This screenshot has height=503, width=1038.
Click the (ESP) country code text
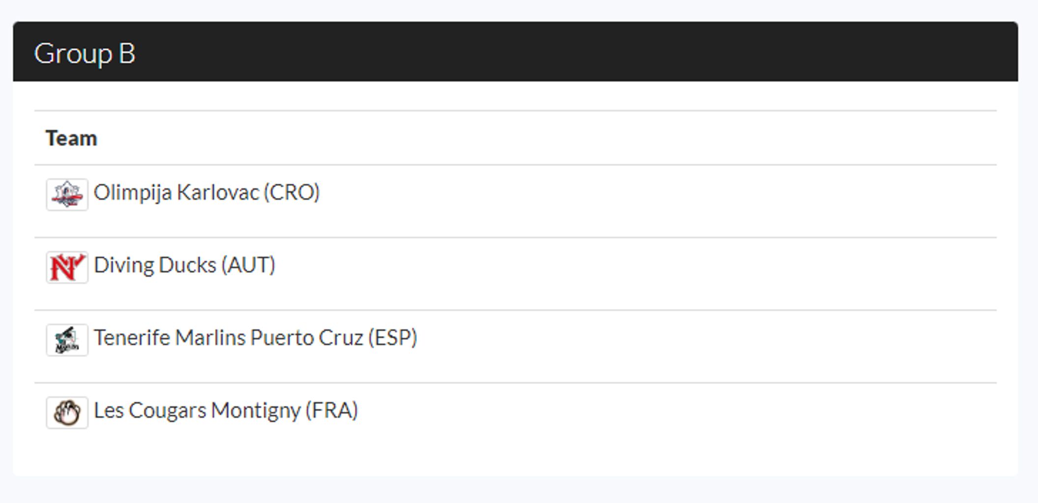click(393, 338)
